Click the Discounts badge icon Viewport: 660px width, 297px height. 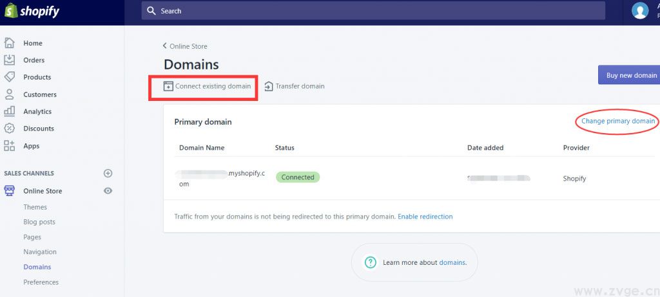pyautogui.click(x=9, y=129)
